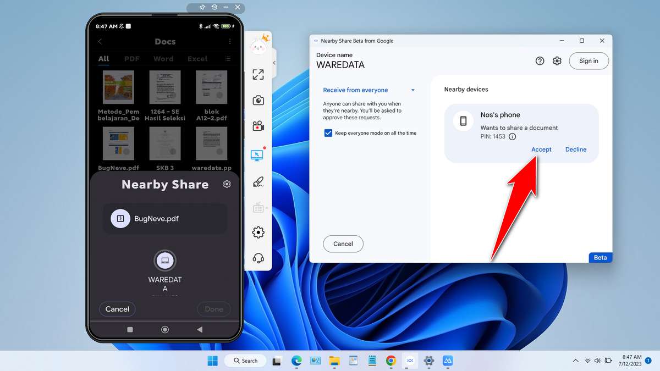Screen dimensions: 660x371
Task: Select the fullscreen icon in the mirroring sidebar
Action: pyautogui.click(x=258, y=75)
